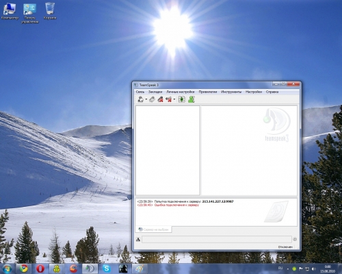
Task: Select the 'Сервер не выбран' chat tab
Action: 154,229
